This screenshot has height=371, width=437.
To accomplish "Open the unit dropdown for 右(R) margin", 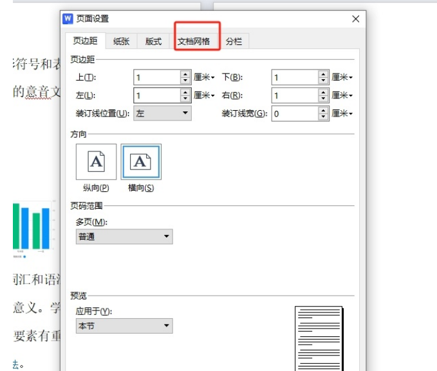I will click(342, 95).
